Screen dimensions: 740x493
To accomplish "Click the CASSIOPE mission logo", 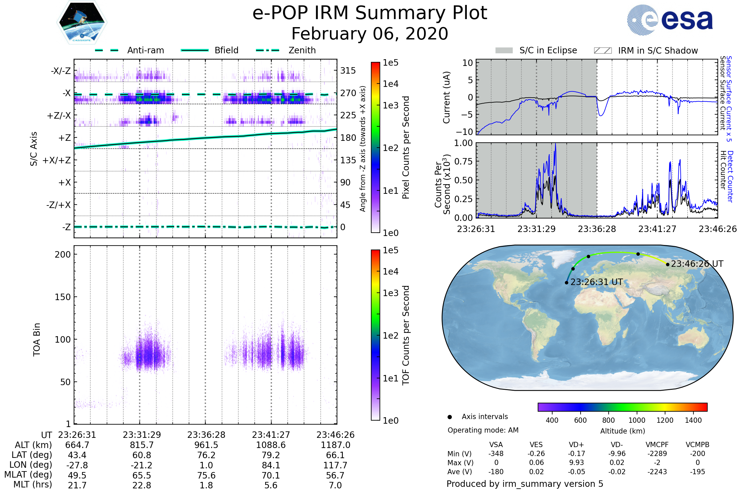I will pyautogui.click(x=82, y=22).
